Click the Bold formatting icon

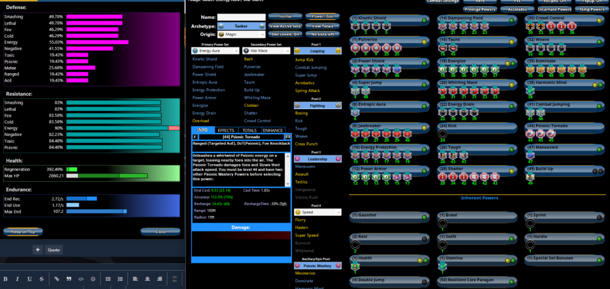[7, 279]
